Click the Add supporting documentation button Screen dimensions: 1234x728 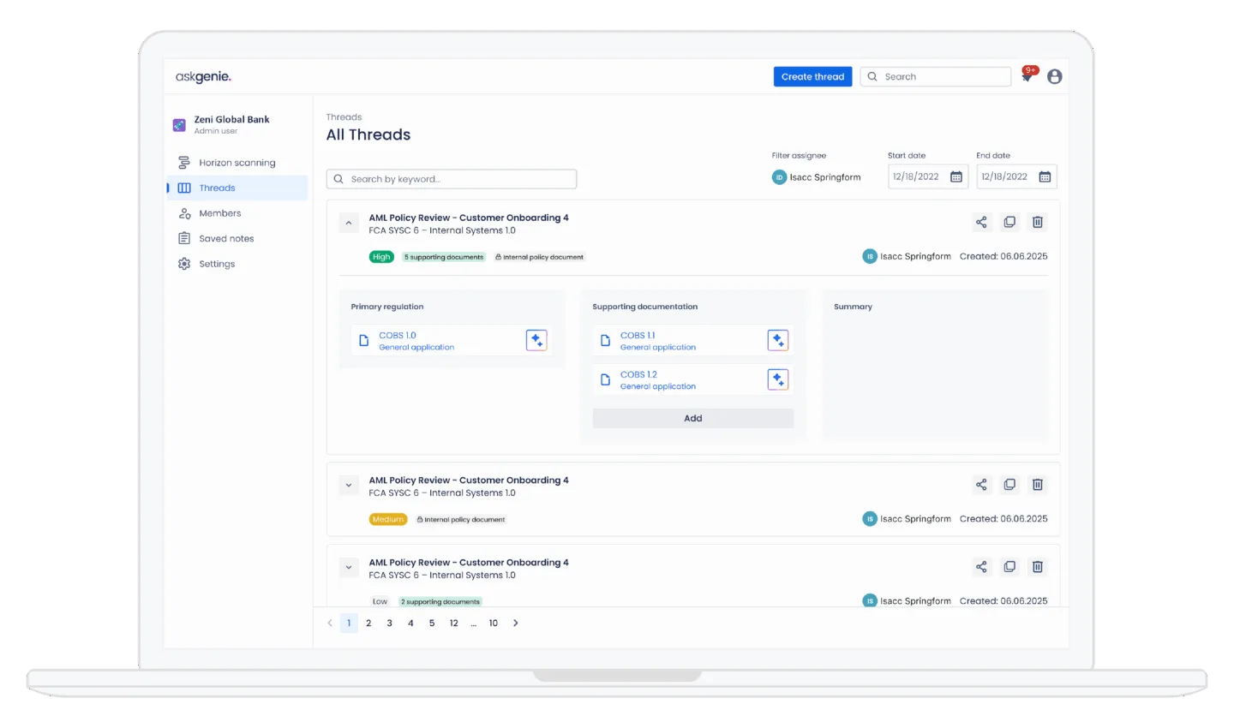(692, 419)
